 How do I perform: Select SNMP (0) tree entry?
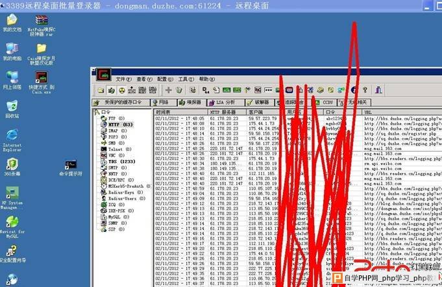click(114, 223)
